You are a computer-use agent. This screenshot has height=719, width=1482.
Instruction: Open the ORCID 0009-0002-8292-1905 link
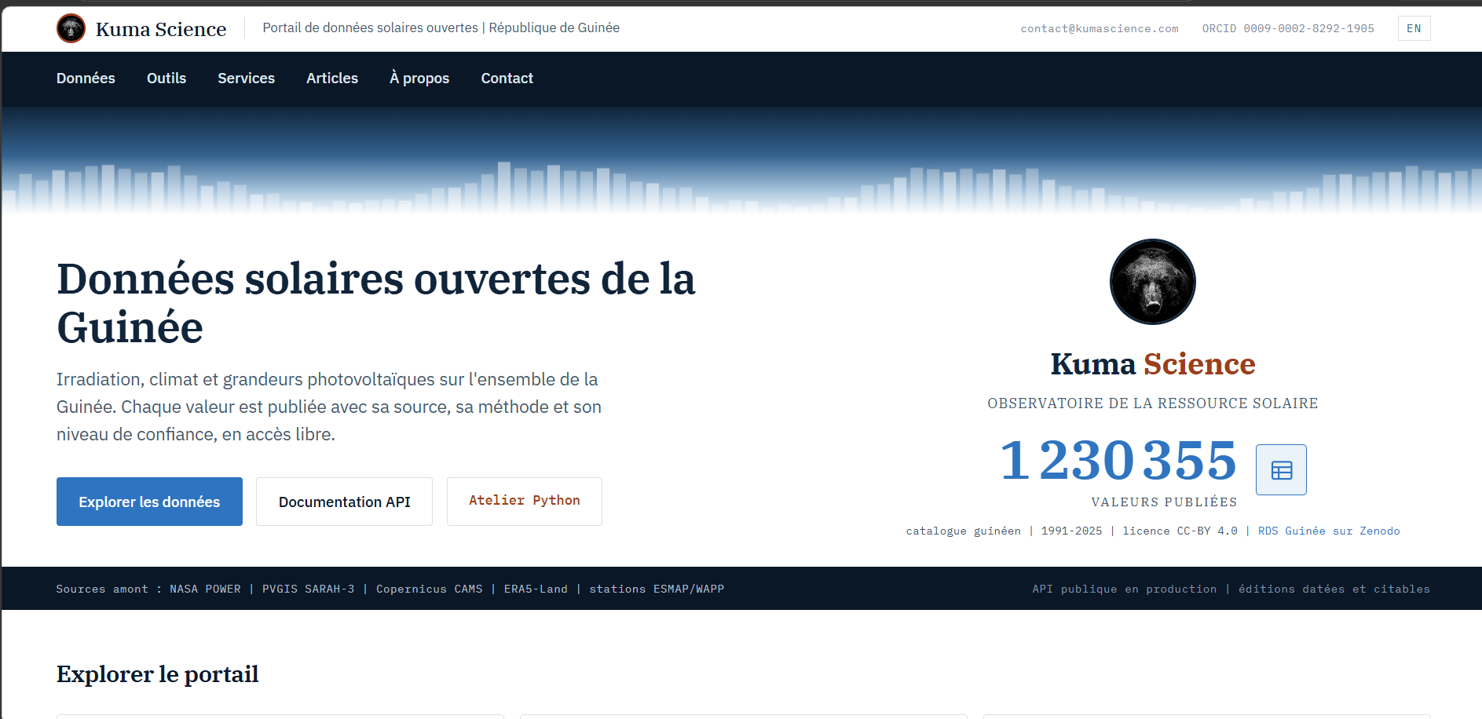1288,28
